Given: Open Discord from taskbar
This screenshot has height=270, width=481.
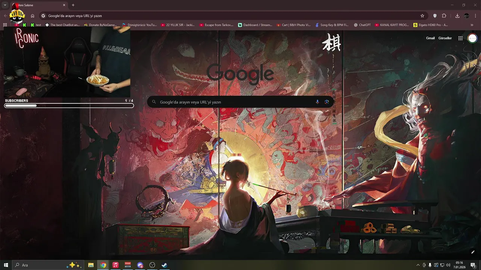Looking at the screenshot, I should tap(140, 265).
